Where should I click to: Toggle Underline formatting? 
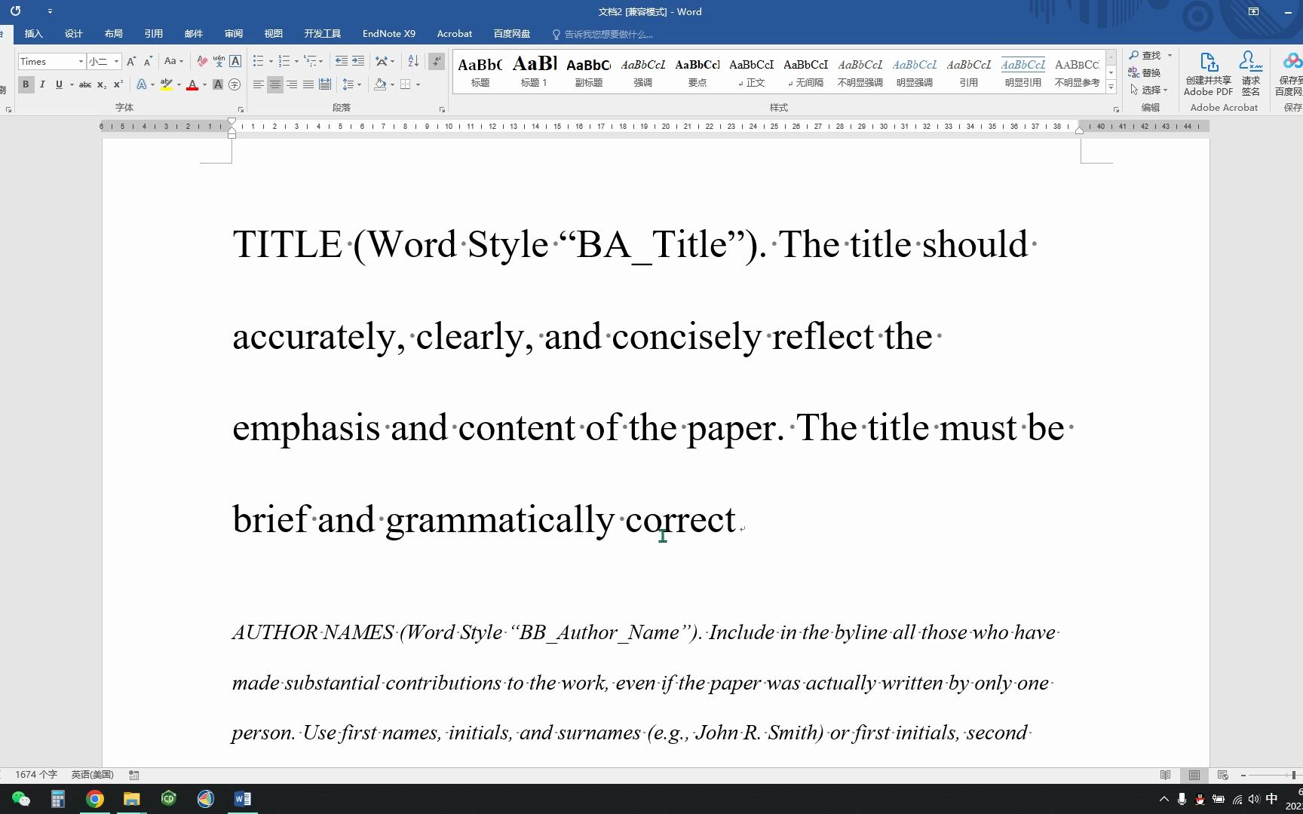[59, 84]
